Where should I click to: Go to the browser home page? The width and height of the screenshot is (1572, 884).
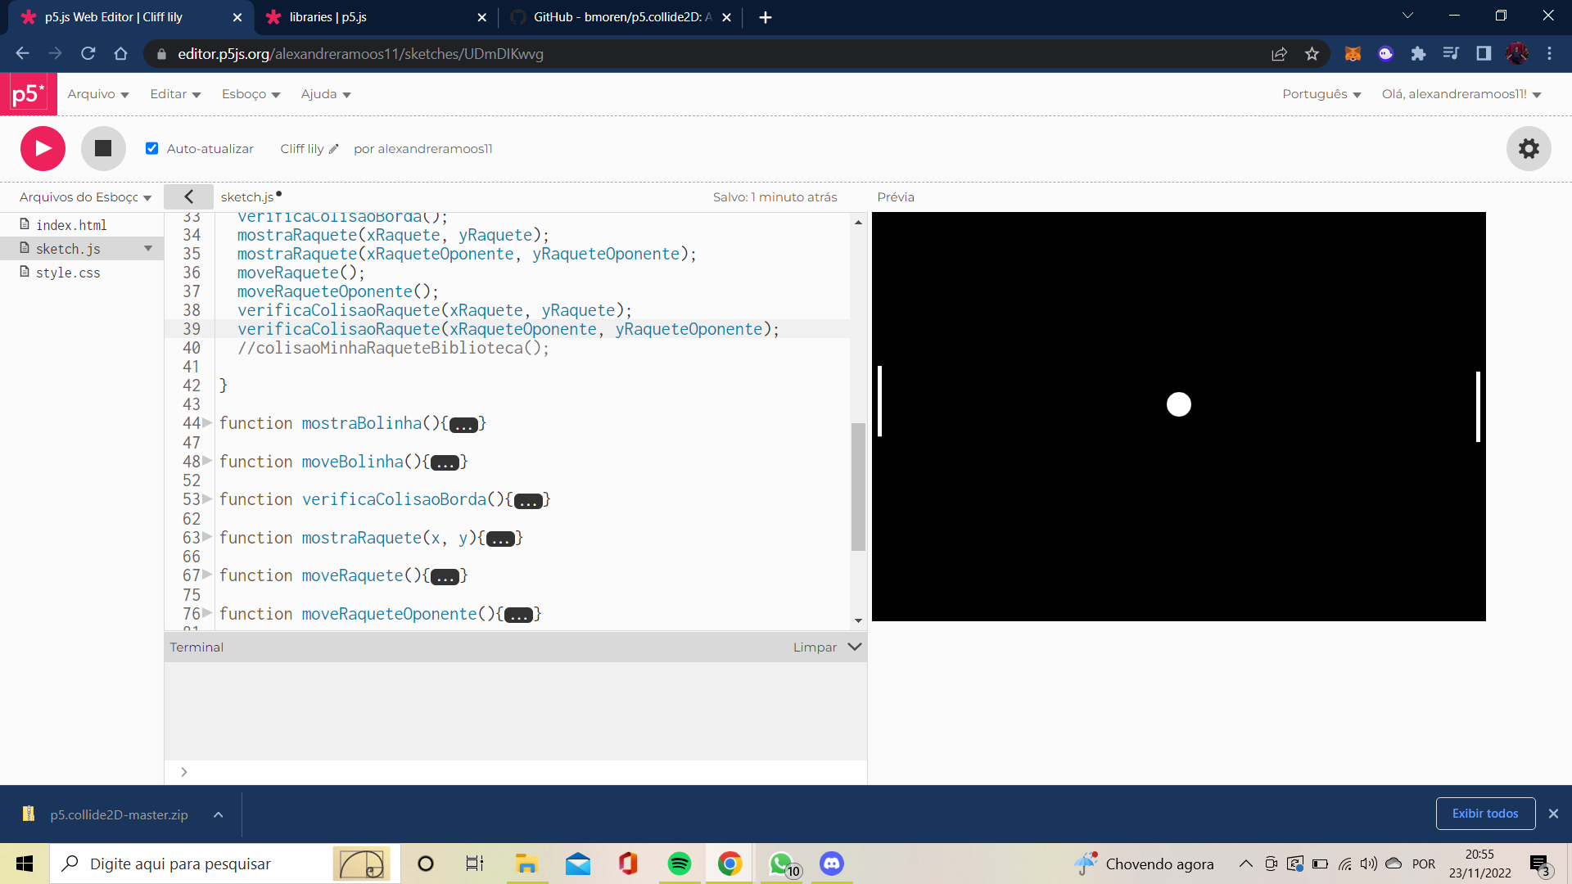click(121, 54)
